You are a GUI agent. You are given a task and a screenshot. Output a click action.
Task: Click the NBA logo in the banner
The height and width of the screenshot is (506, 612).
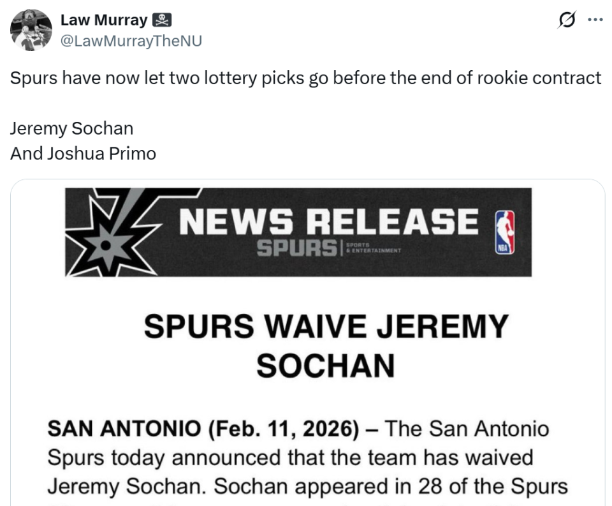coord(505,232)
